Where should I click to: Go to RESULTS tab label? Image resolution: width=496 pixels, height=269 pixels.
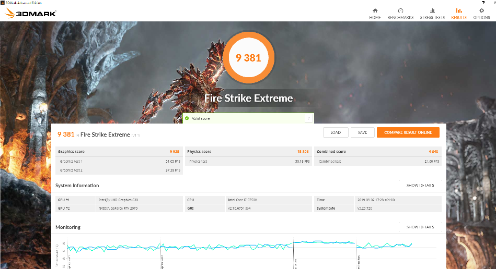pos(459,17)
